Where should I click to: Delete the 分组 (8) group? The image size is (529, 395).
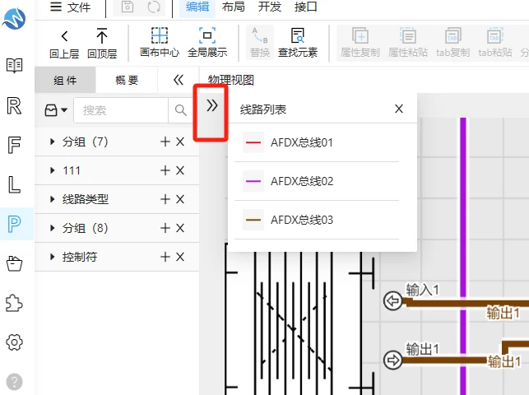pyautogui.click(x=180, y=228)
